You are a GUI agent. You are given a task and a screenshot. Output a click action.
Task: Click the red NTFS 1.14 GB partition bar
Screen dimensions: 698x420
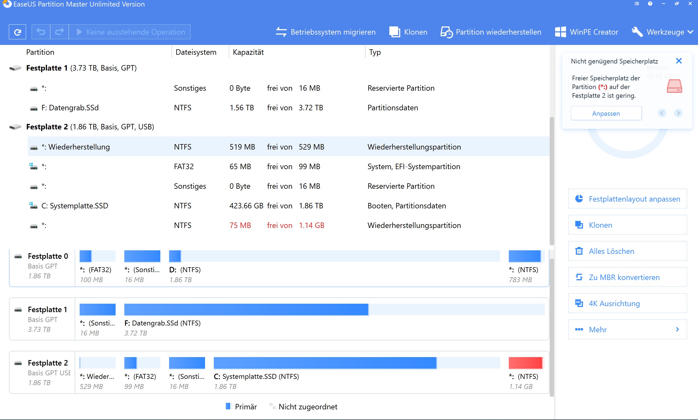pyautogui.click(x=525, y=363)
